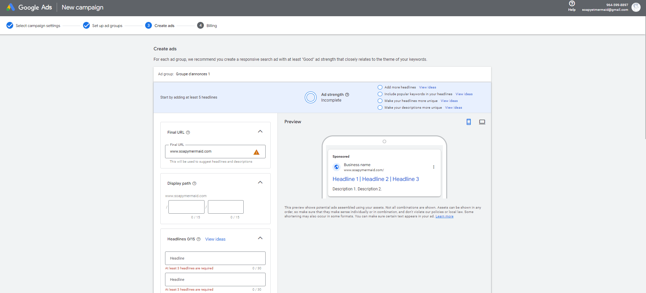Click 'Groupe d'annonces 1' ad group name
This screenshot has width=646, height=293.
click(193, 74)
